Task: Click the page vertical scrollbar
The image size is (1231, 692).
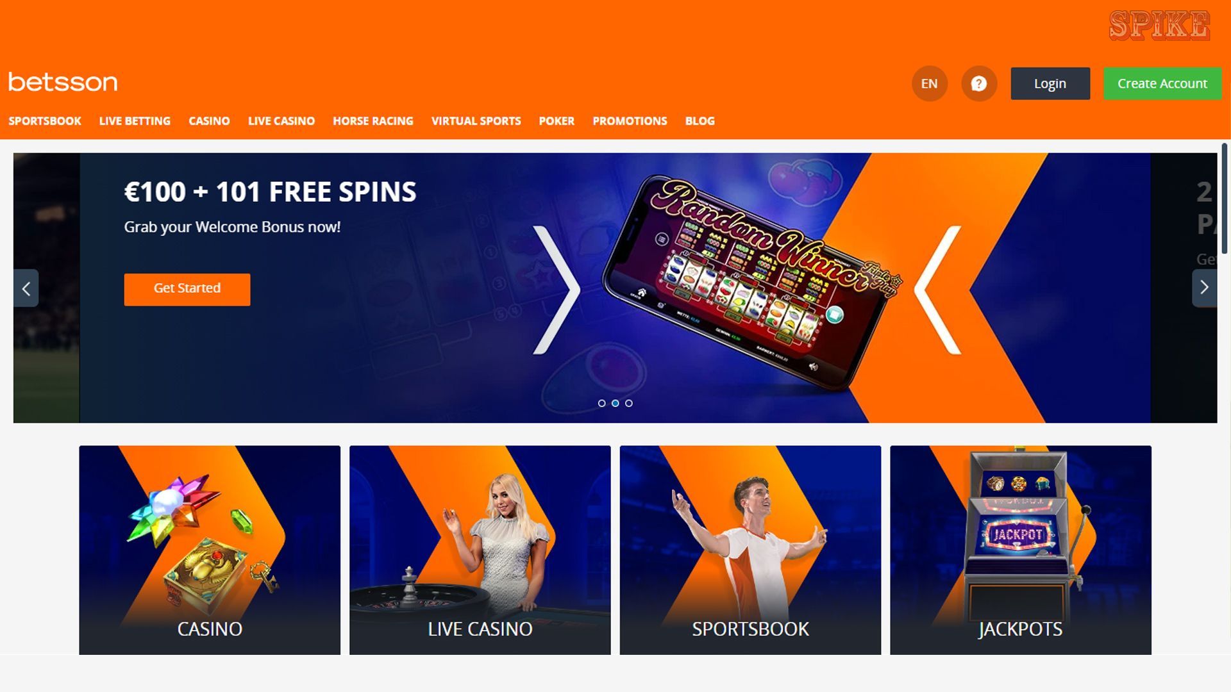Action: pyautogui.click(x=1225, y=199)
